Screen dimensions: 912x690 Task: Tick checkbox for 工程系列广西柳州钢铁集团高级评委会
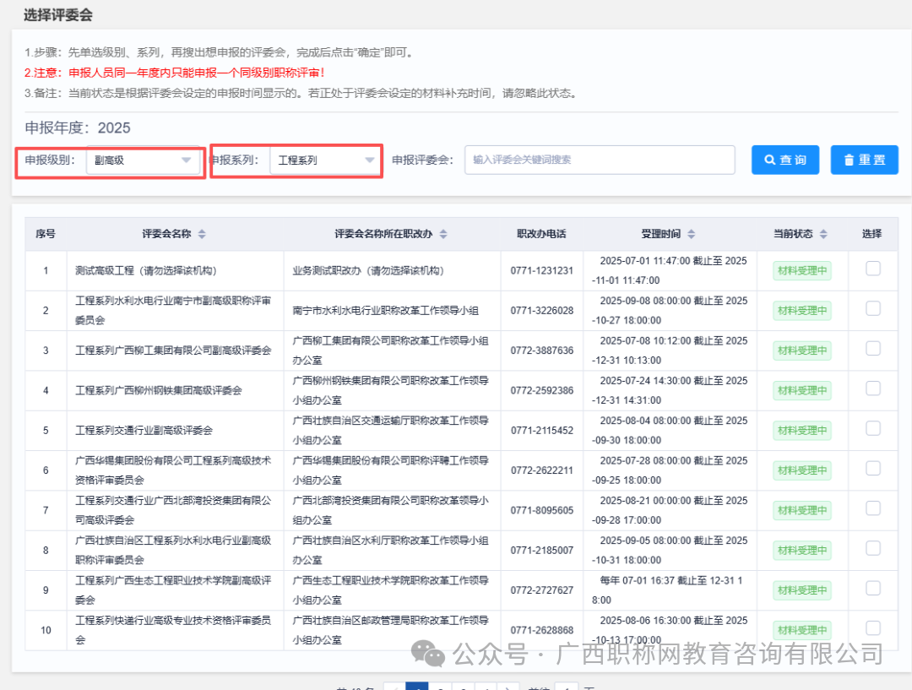click(x=873, y=388)
